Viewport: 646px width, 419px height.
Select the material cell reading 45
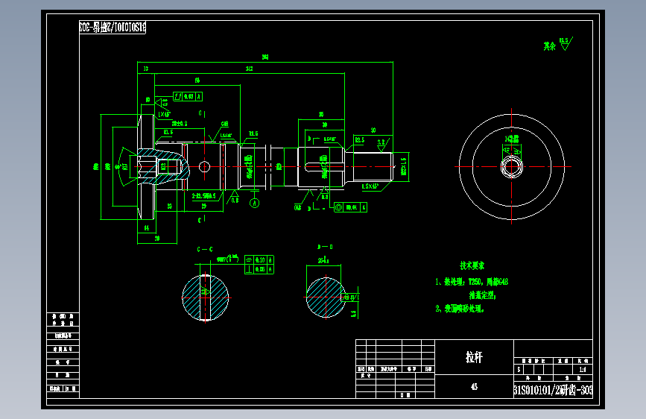pos(474,386)
